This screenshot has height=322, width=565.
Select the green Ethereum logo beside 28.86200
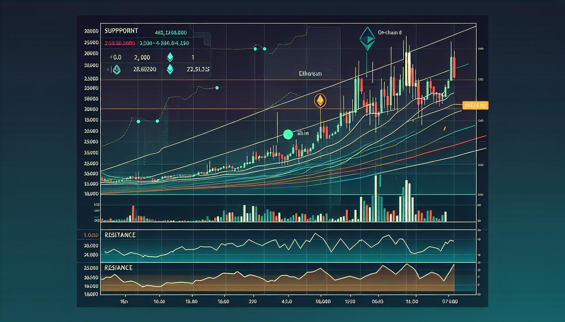[x=116, y=69]
